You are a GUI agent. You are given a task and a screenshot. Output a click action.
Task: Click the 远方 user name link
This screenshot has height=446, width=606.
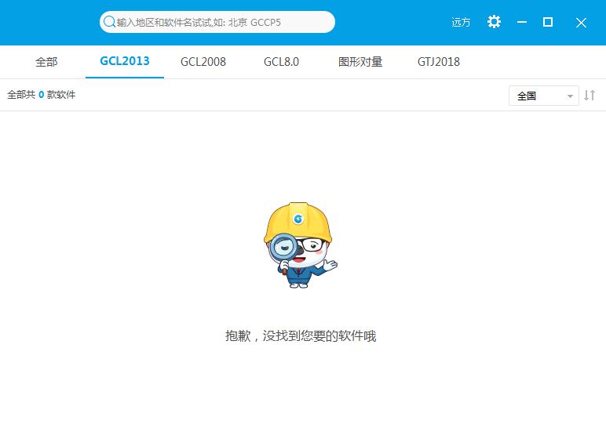click(461, 23)
